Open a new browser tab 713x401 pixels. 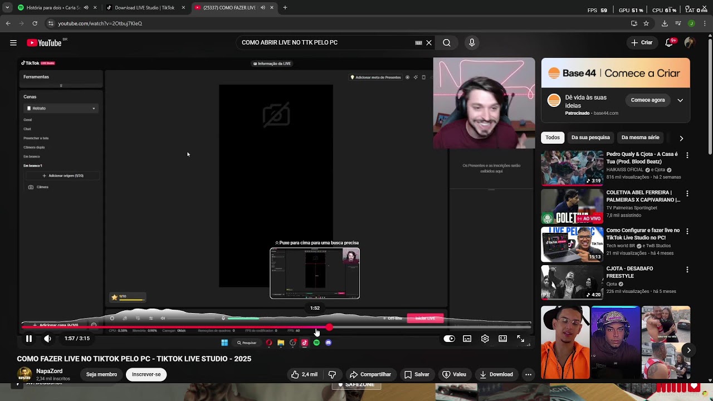285,8
